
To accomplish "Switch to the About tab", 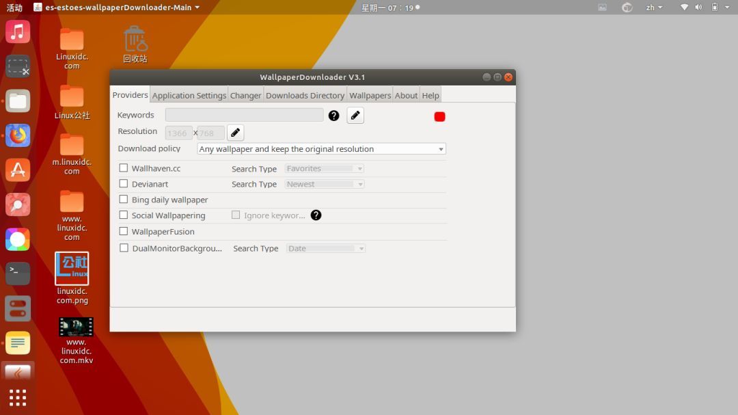I will point(406,95).
